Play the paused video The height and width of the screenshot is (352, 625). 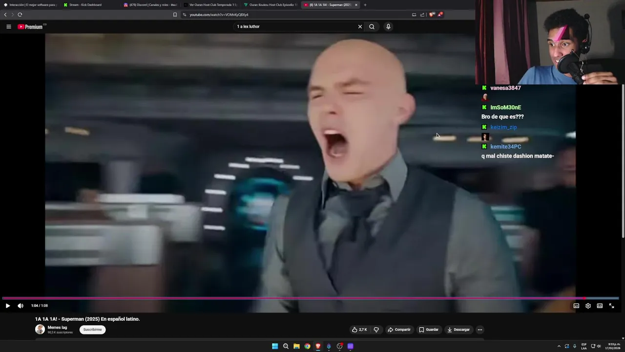tap(8, 306)
